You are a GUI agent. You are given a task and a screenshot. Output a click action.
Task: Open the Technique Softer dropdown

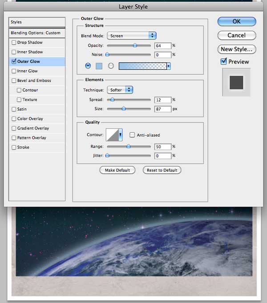coord(120,90)
